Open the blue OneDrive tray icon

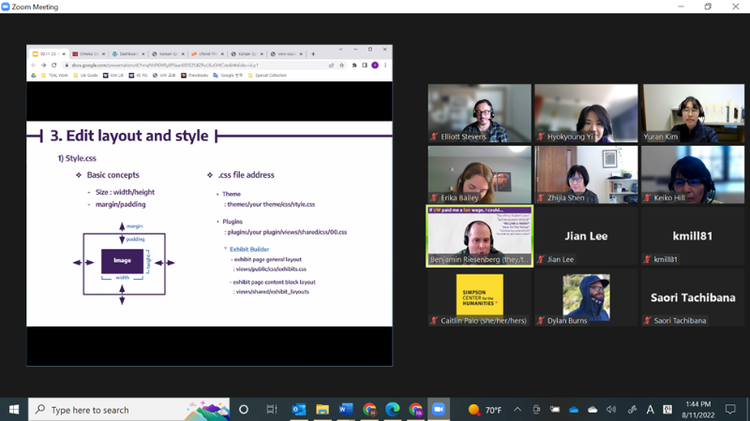click(x=574, y=410)
